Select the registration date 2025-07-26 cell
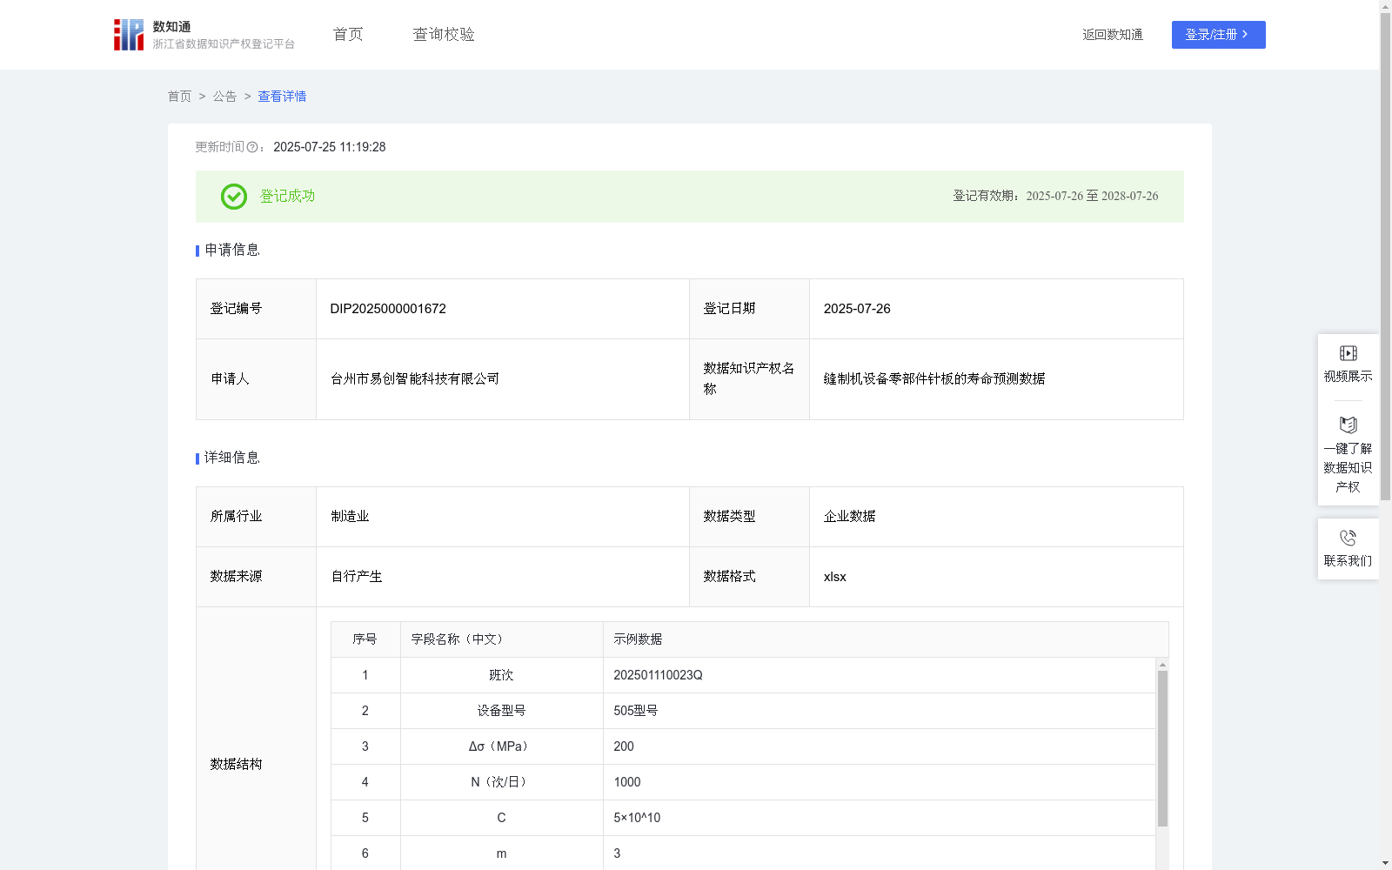Viewport: 1392px width, 870px height. [996, 309]
